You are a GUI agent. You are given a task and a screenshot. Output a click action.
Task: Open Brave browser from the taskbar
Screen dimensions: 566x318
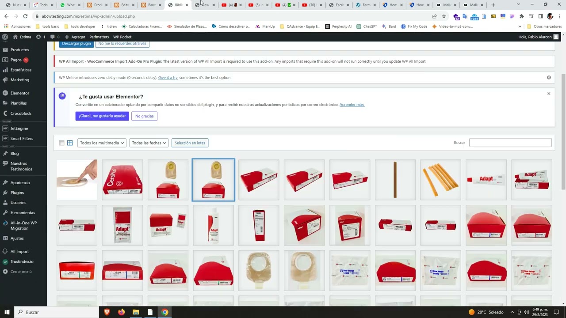click(x=107, y=312)
